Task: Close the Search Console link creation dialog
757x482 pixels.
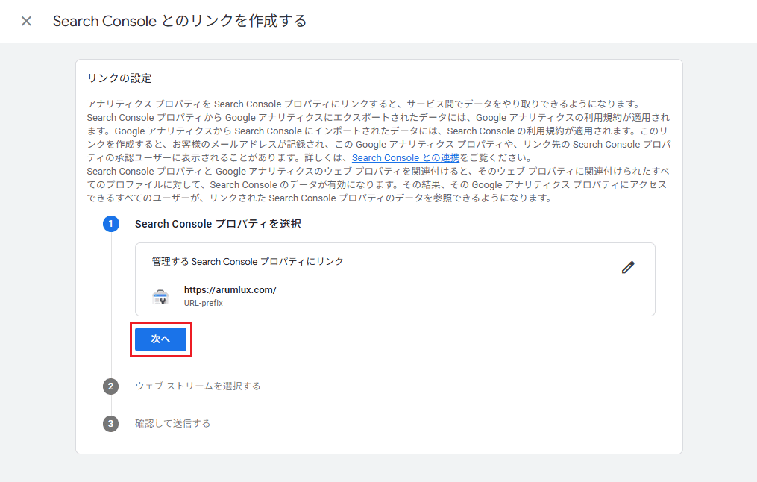Action: tap(26, 21)
